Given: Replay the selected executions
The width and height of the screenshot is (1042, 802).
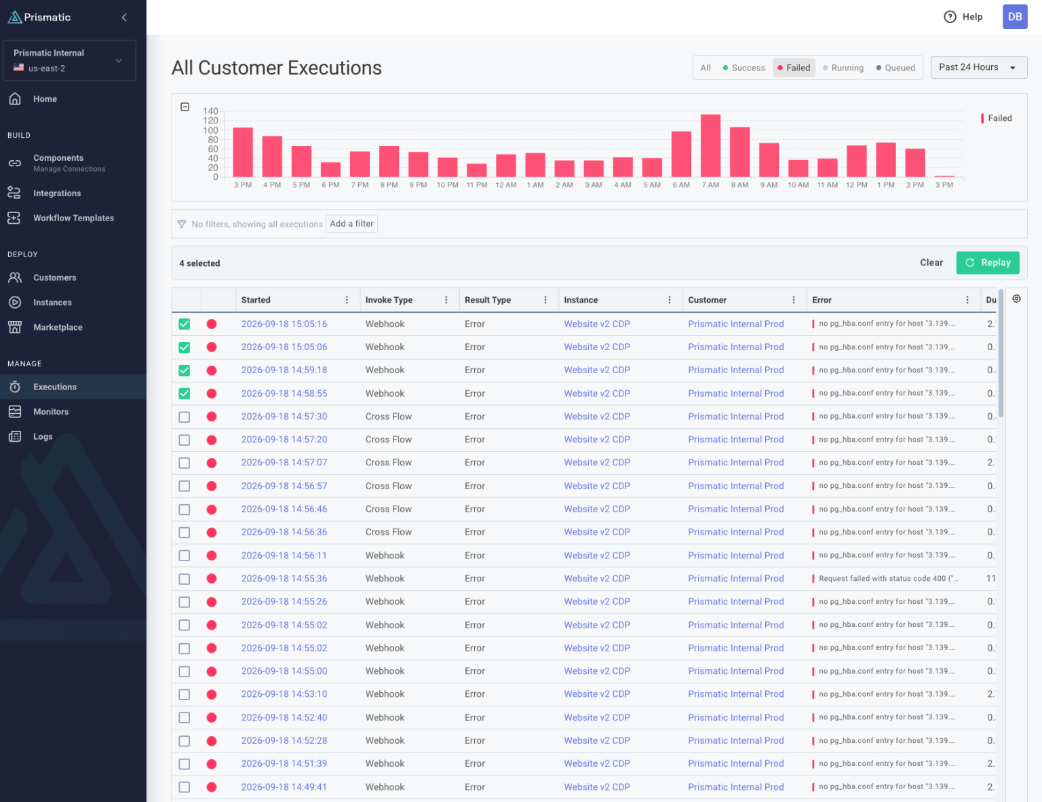Looking at the screenshot, I should pyautogui.click(x=988, y=263).
